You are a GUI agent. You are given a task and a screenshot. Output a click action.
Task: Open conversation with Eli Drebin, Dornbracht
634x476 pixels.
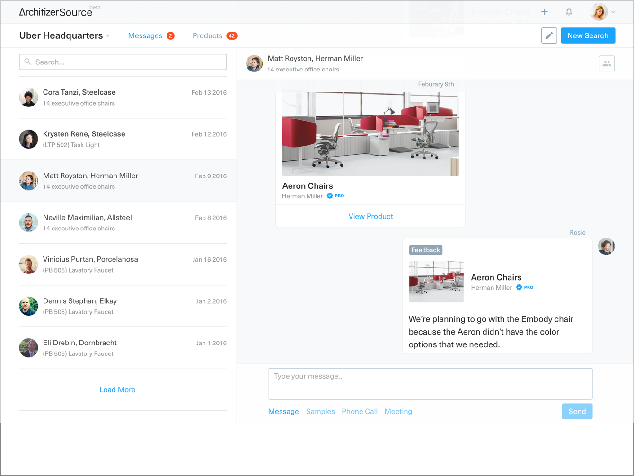tap(123, 348)
